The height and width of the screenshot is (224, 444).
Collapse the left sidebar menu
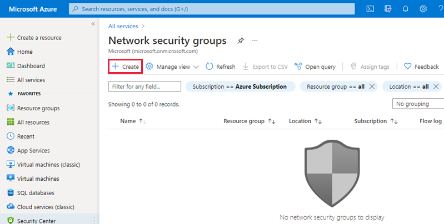[93, 24]
